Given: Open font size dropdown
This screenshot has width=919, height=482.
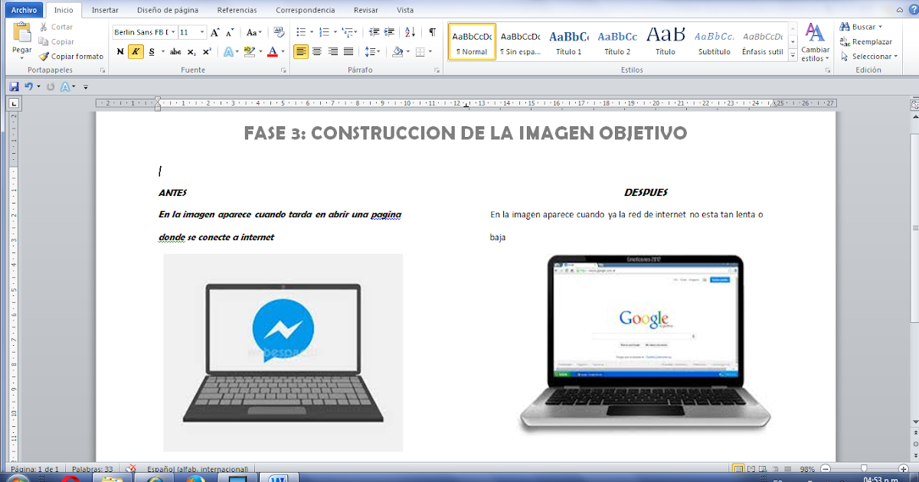Looking at the screenshot, I should tap(202, 32).
